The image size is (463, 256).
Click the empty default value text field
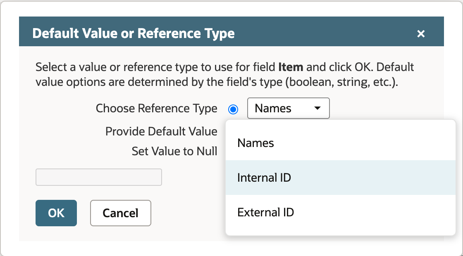point(99,177)
